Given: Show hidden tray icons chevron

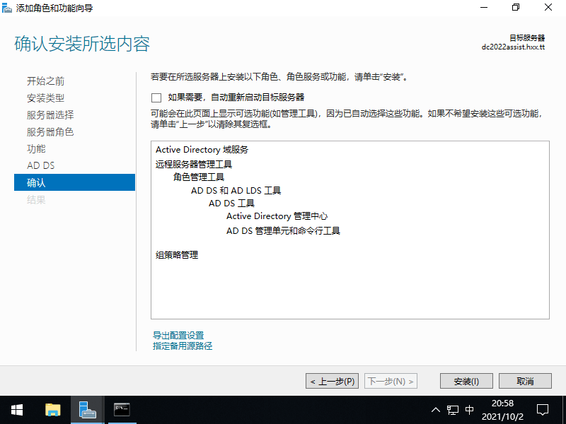Looking at the screenshot, I should pos(436,410).
